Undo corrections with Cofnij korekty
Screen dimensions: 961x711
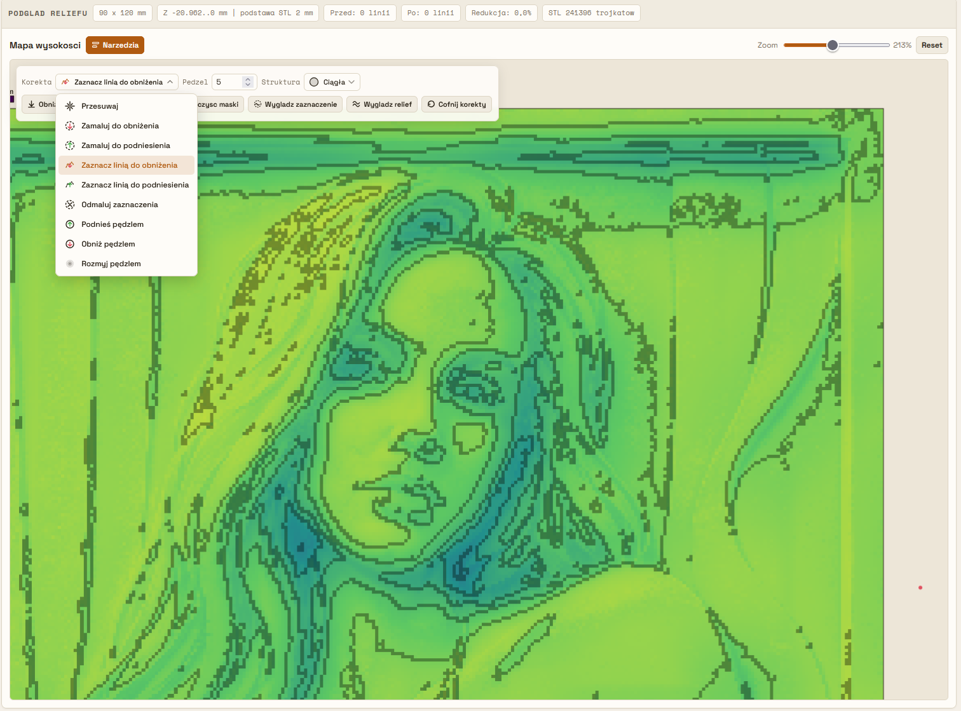coord(456,104)
